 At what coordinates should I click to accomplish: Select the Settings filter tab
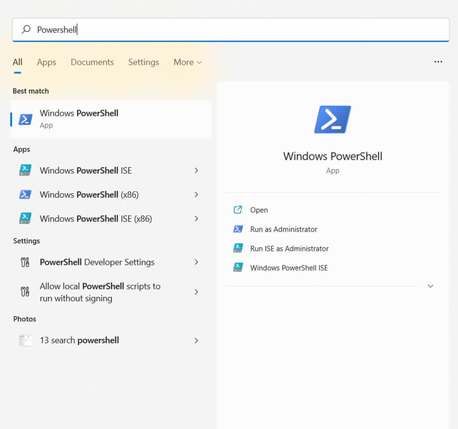[x=144, y=62]
